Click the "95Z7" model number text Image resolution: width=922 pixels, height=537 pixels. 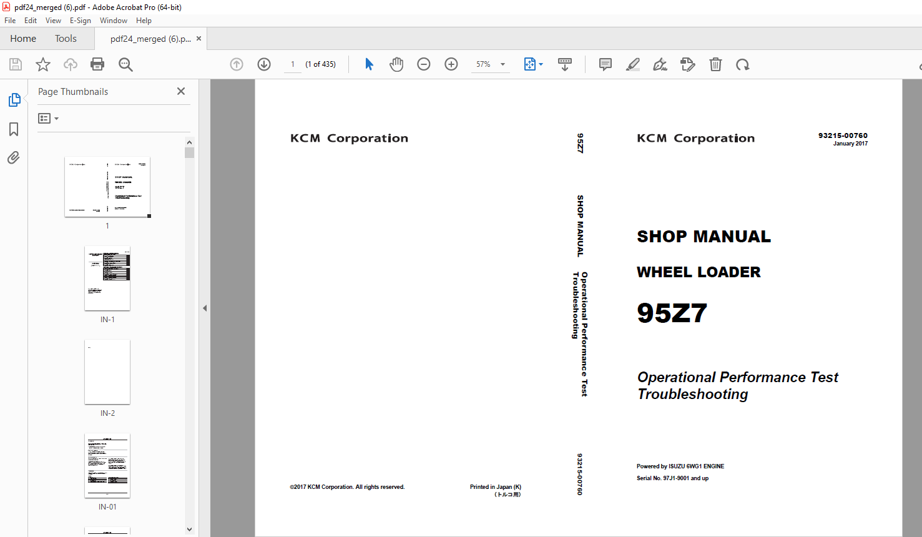672,313
